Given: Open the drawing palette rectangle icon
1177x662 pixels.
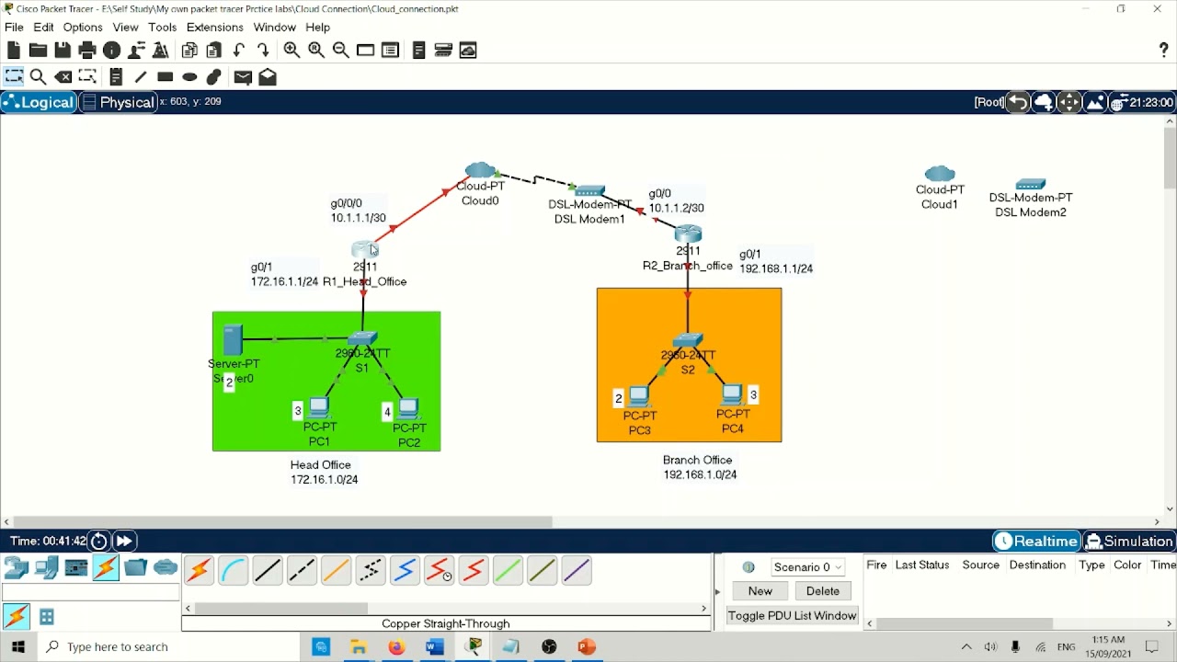Looking at the screenshot, I should click(x=366, y=51).
